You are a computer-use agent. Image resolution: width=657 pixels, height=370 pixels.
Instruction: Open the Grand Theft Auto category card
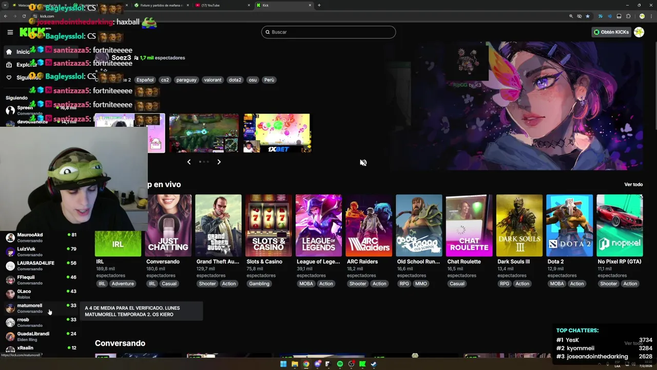218,226
